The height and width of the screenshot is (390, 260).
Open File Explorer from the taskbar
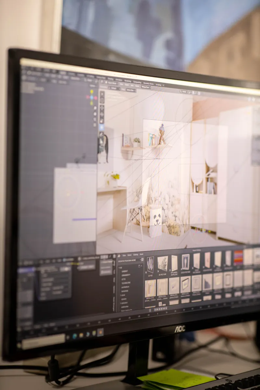point(81,335)
